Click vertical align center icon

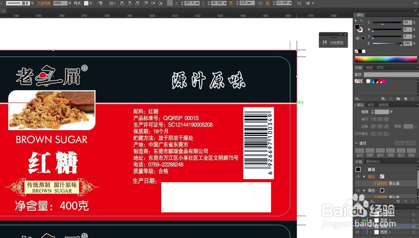click(153, 3)
